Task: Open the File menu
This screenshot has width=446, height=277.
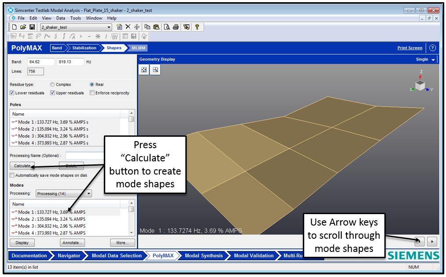Action: pyautogui.click(x=21, y=18)
